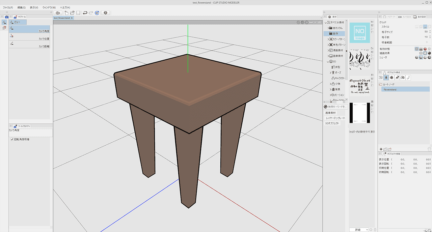Click the 3Dオブジェクト tag button
This screenshot has height=232, width=432.
coord(332,123)
